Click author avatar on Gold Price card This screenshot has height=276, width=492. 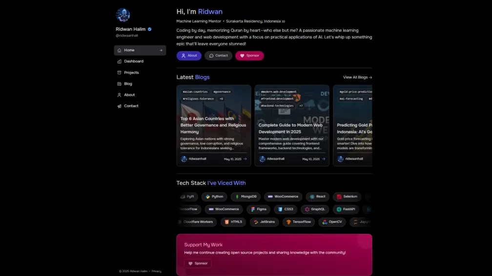(341, 159)
